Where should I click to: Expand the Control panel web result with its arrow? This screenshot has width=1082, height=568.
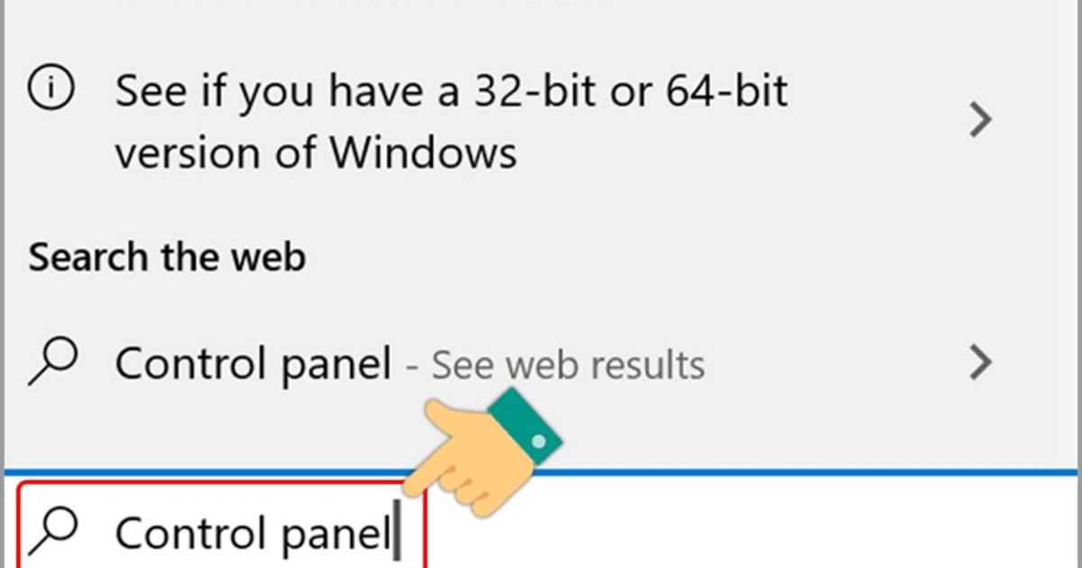(x=979, y=362)
